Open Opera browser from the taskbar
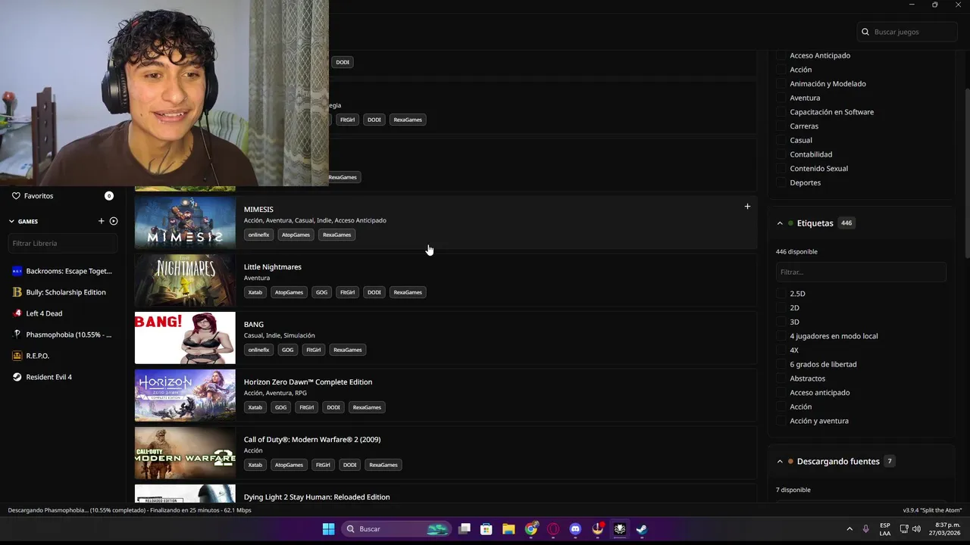Viewport: 970px width, 545px height. click(553, 529)
